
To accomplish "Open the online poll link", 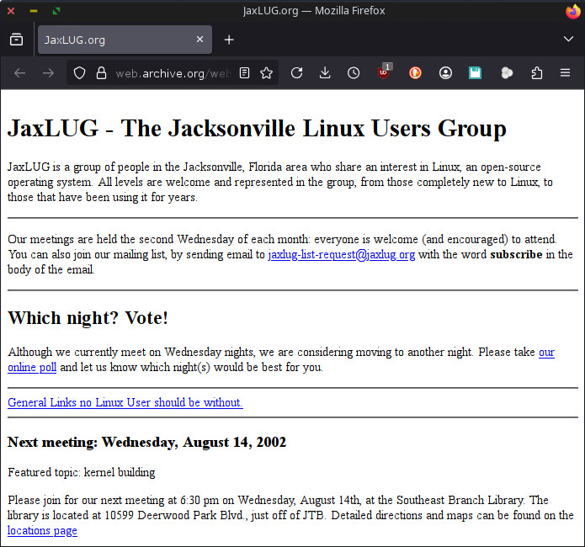I will pos(32,368).
